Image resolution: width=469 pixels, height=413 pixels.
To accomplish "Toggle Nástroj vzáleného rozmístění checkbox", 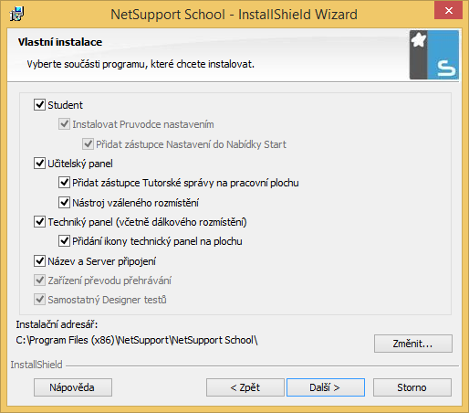I will [64, 202].
